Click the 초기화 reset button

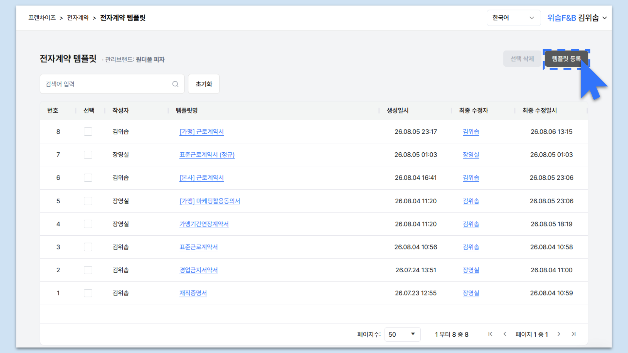pyautogui.click(x=204, y=84)
